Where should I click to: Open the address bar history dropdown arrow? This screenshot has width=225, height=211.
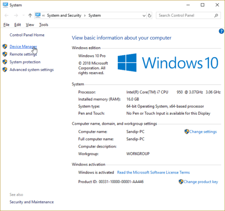click(x=144, y=16)
